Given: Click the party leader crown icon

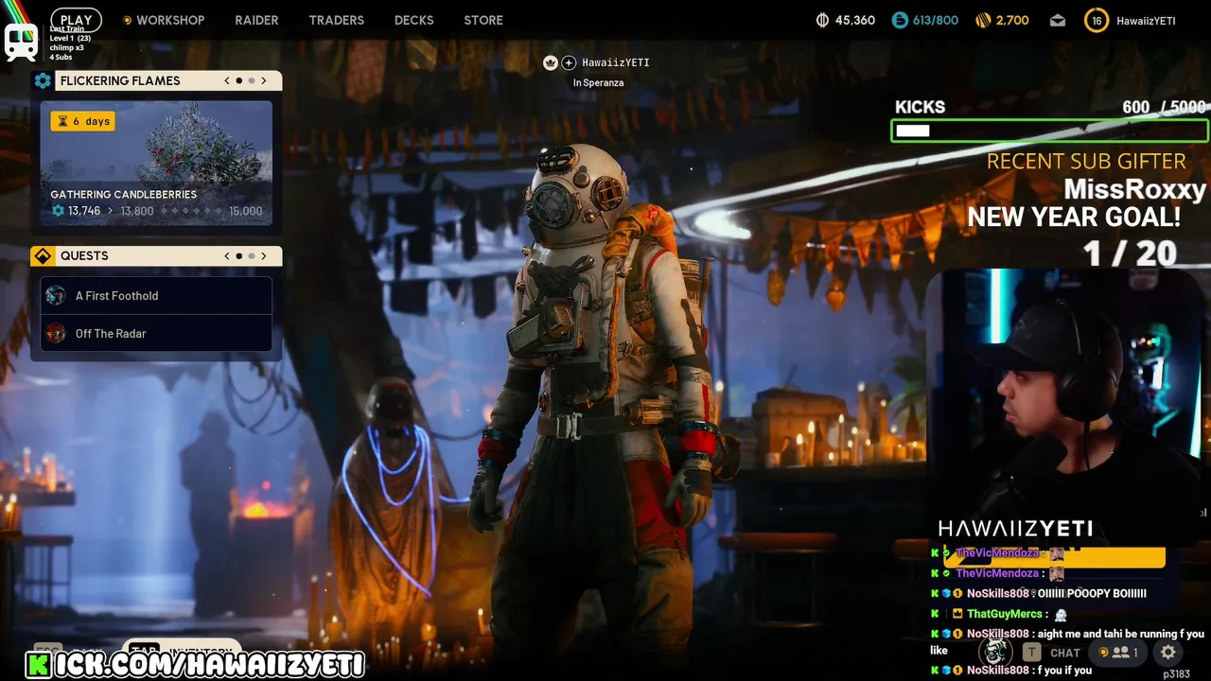Looking at the screenshot, I should tap(551, 62).
